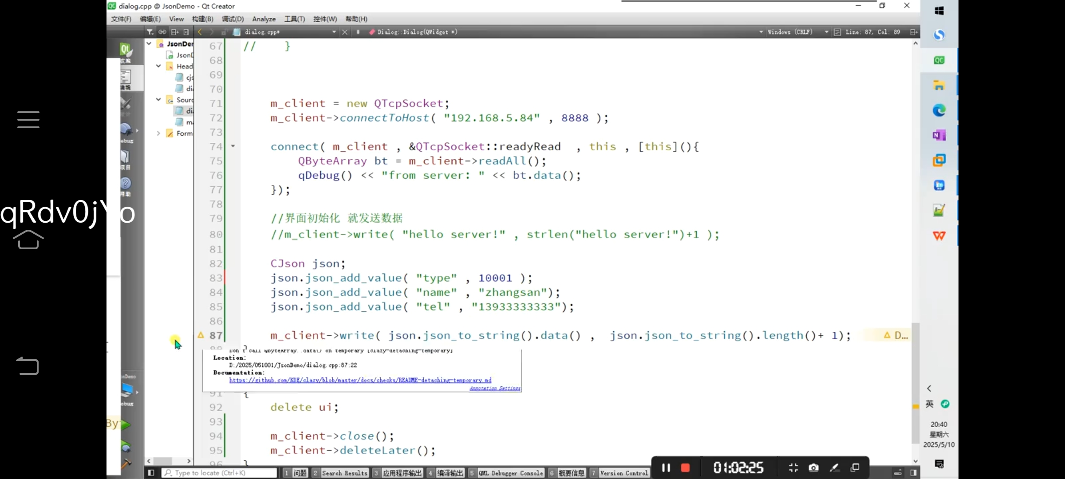This screenshot has height=479, width=1065.
Task: Open the clazy detaching-temporary documentation link
Action: pos(360,380)
